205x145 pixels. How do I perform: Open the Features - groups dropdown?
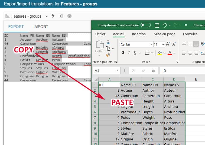47,16
